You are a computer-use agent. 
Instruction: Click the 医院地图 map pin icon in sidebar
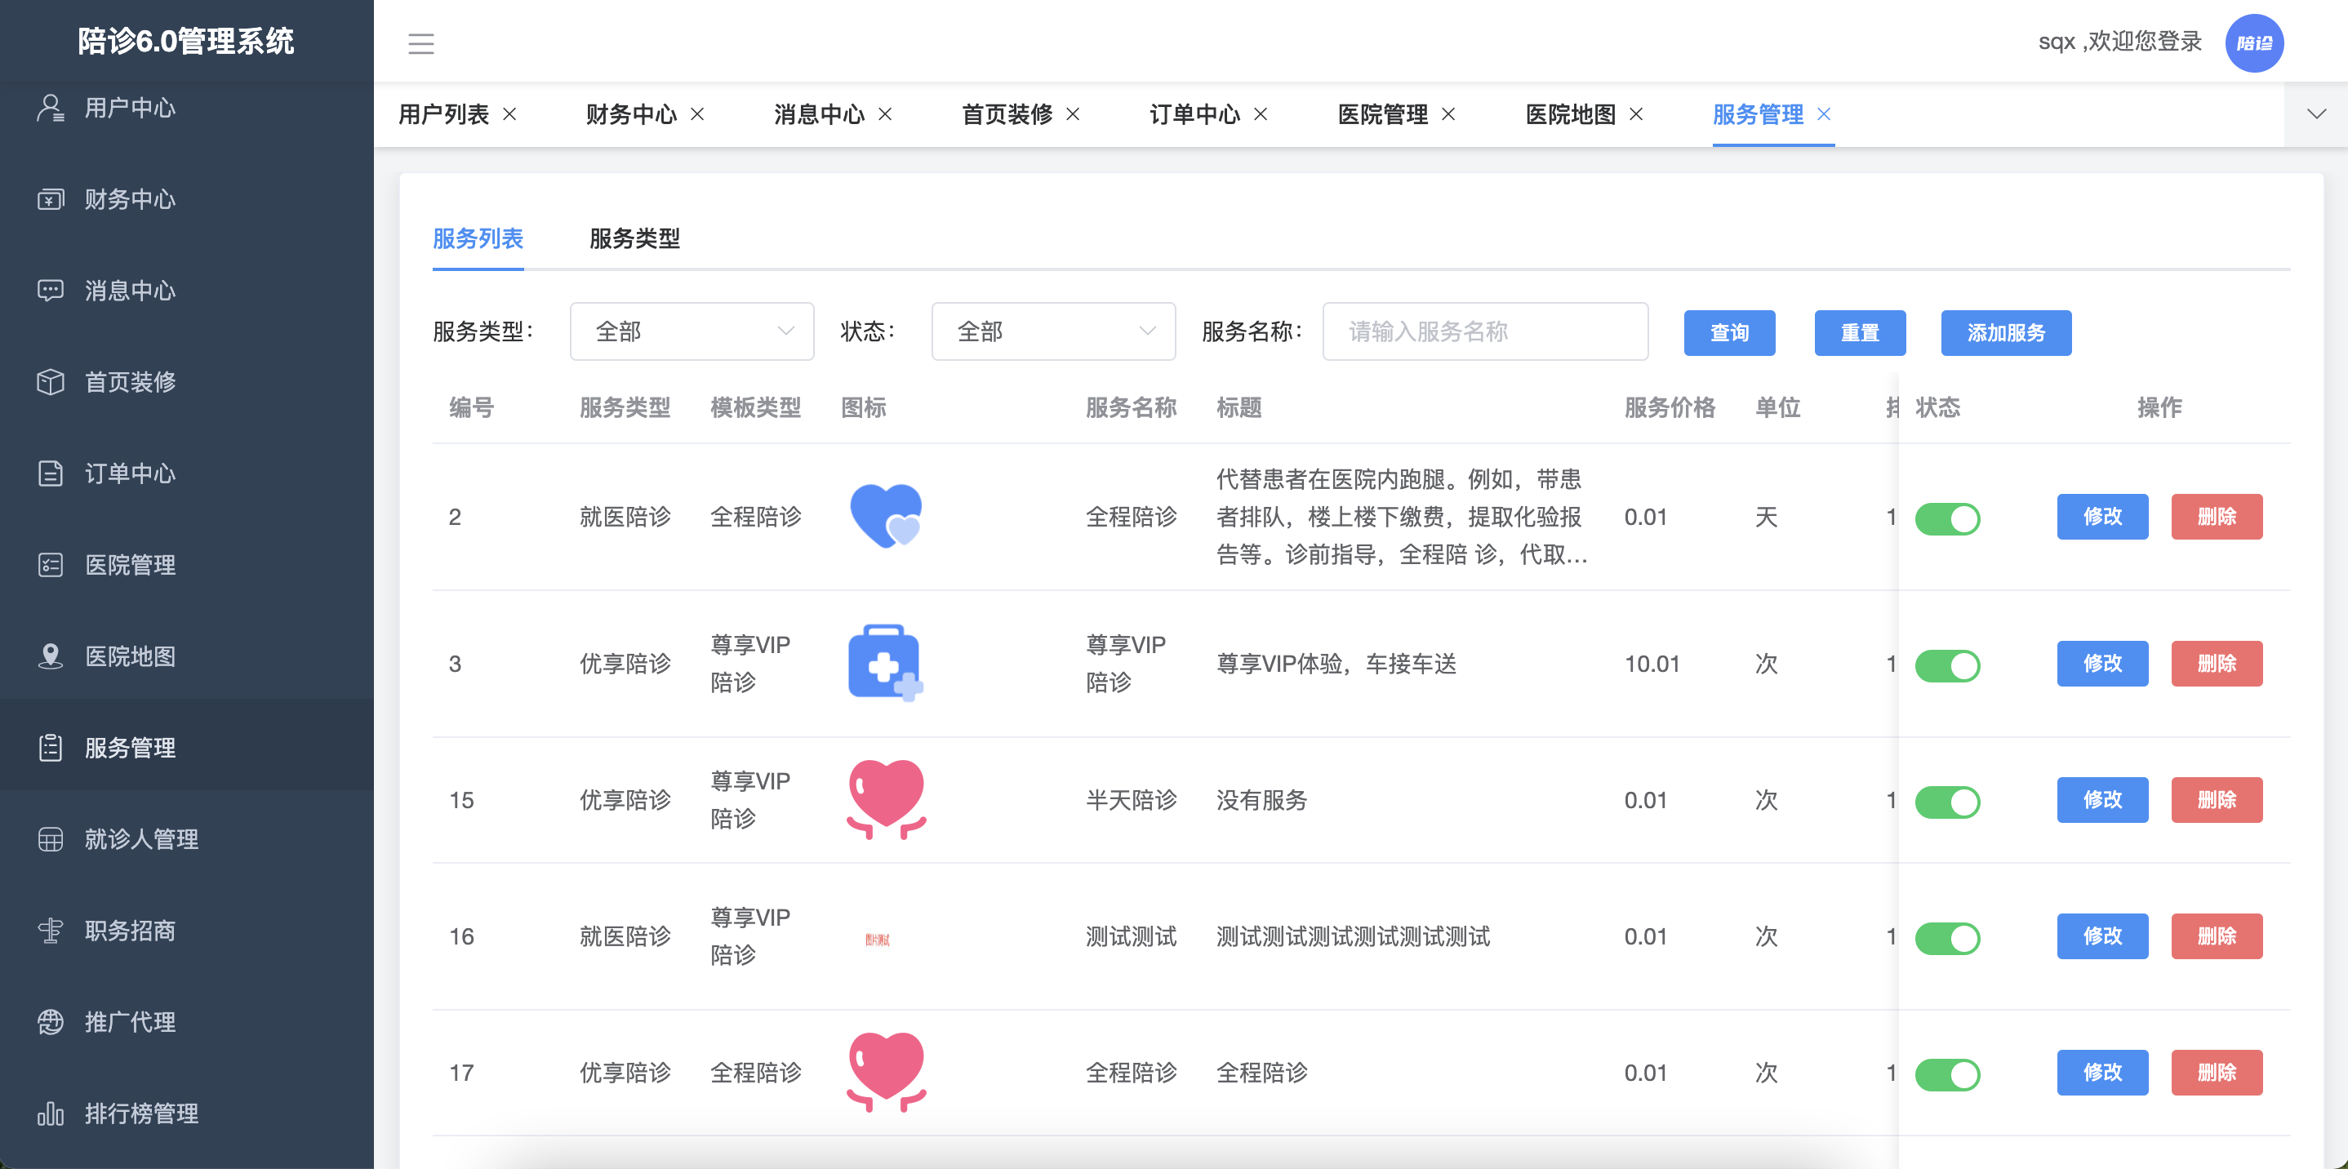[x=50, y=656]
